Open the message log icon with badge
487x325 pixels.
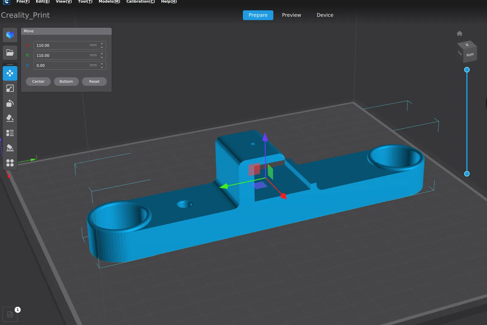10,314
